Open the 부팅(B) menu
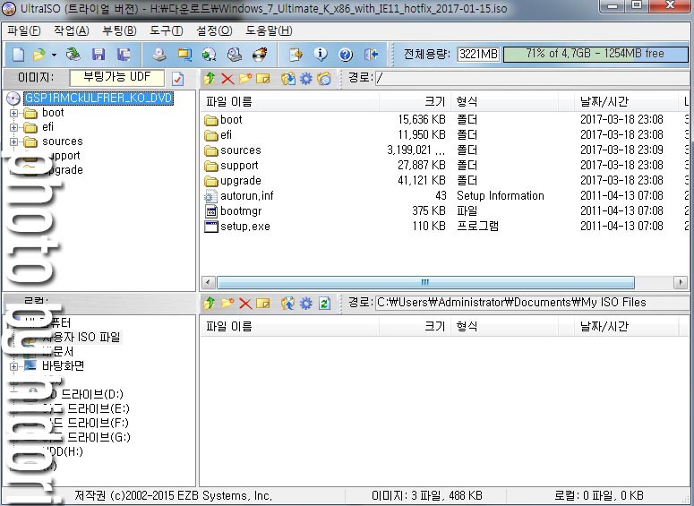The image size is (694, 506). click(x=119, y=30)
